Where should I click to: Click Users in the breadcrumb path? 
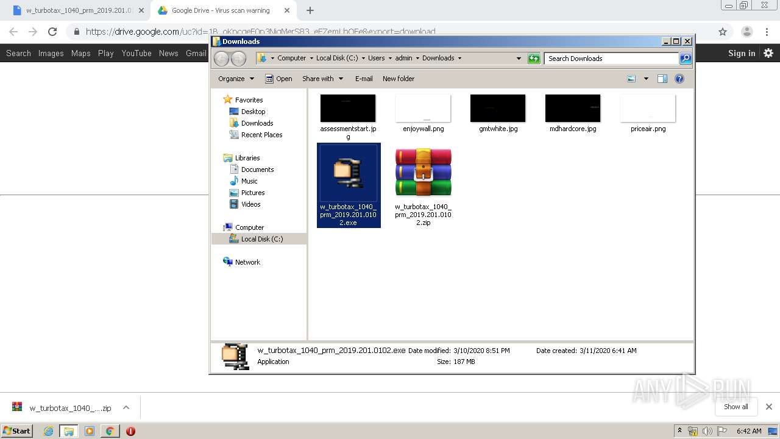[376, 59]
